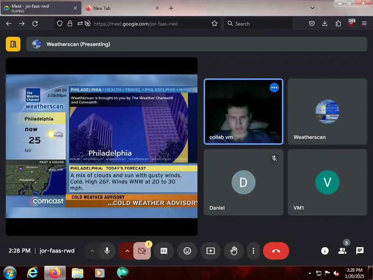This screenshot has width=373, height=280.
Task: Open the green globe taskbar app
Action: click(122, 273)
